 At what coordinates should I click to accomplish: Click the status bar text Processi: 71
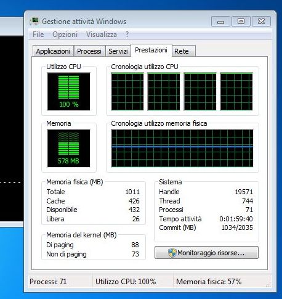(48, 282)
